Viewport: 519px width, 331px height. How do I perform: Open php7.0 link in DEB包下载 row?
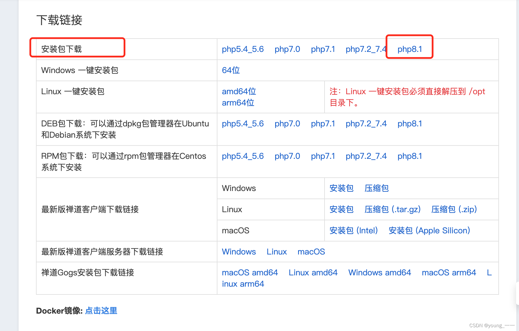287,124
